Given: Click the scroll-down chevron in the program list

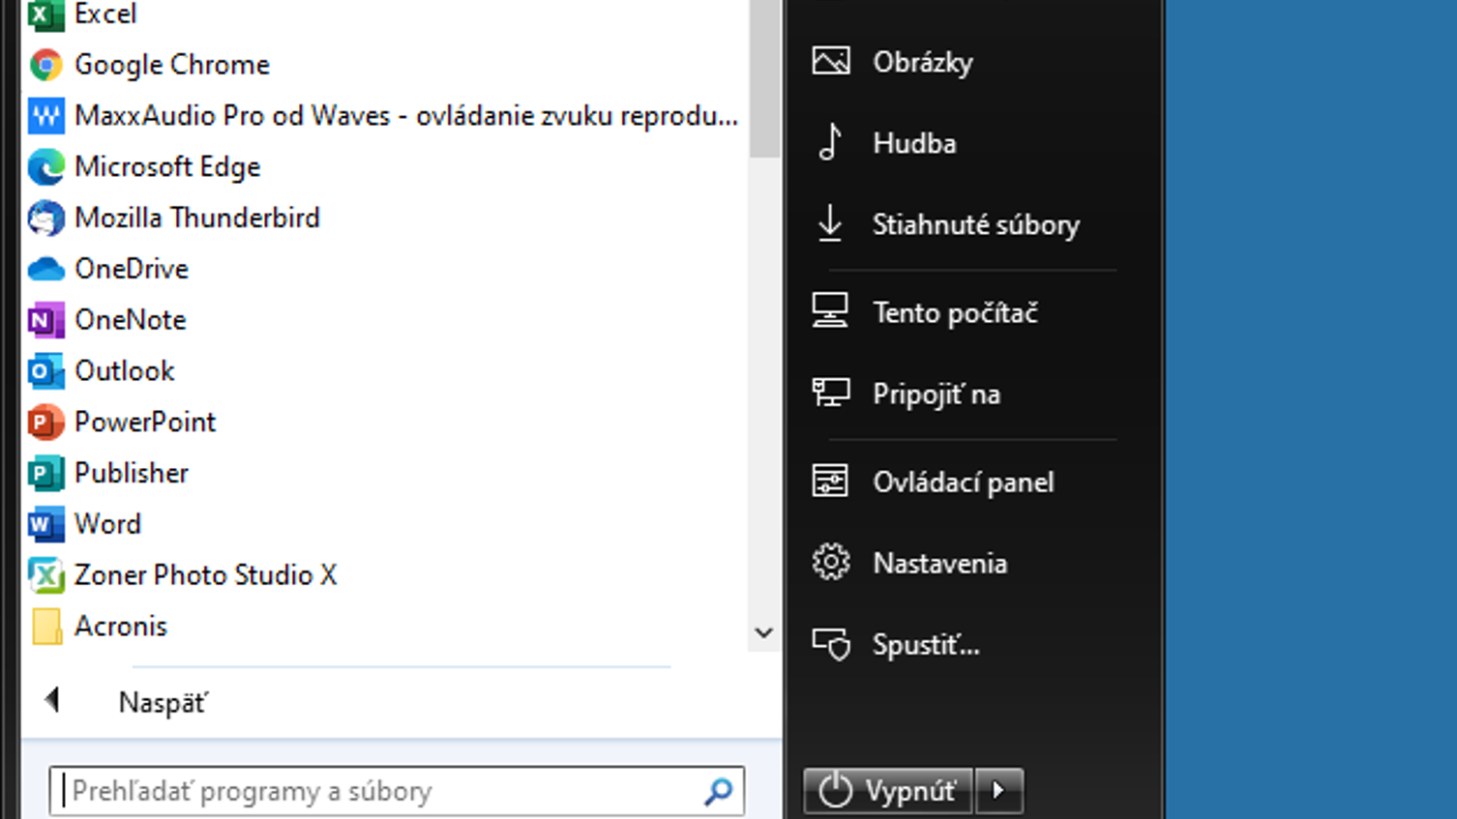Looking at the screenshot, I should click(764, 632).
